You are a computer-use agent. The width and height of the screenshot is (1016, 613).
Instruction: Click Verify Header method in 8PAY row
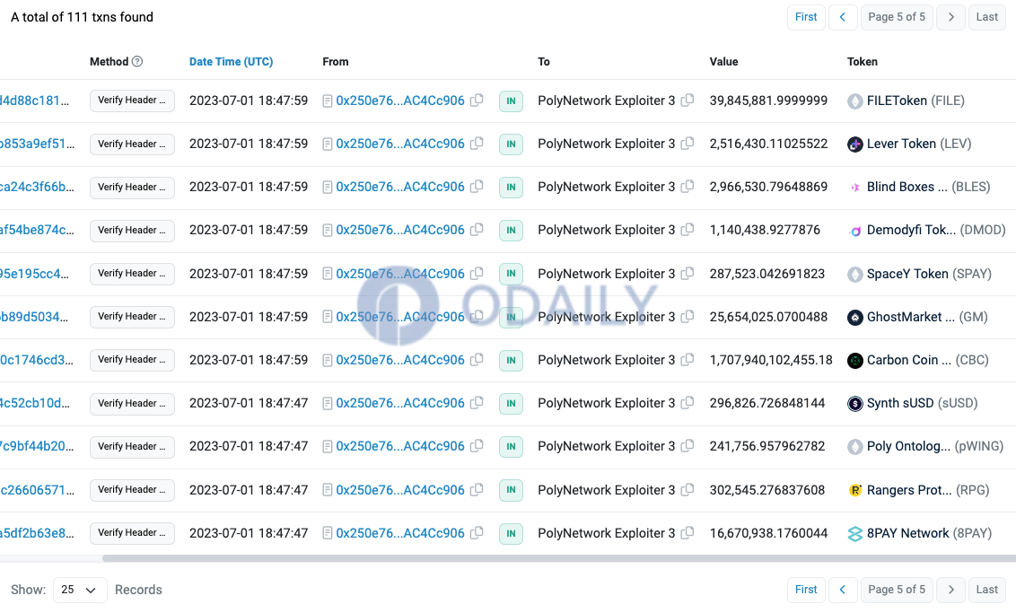132,532
